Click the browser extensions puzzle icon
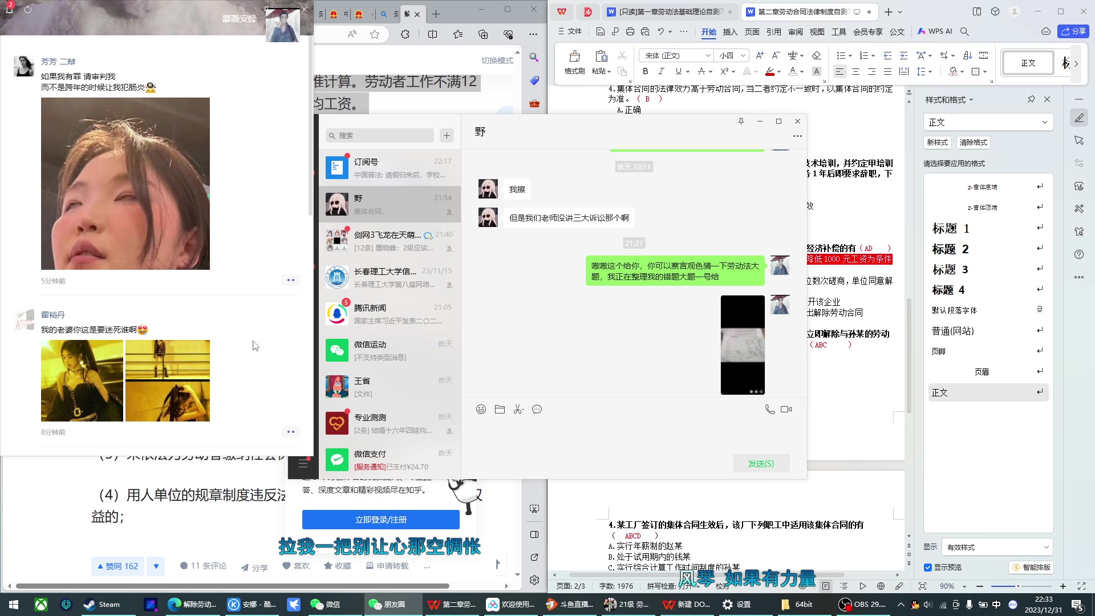The width and height of the screenshot is (1095, 616). 405,34
